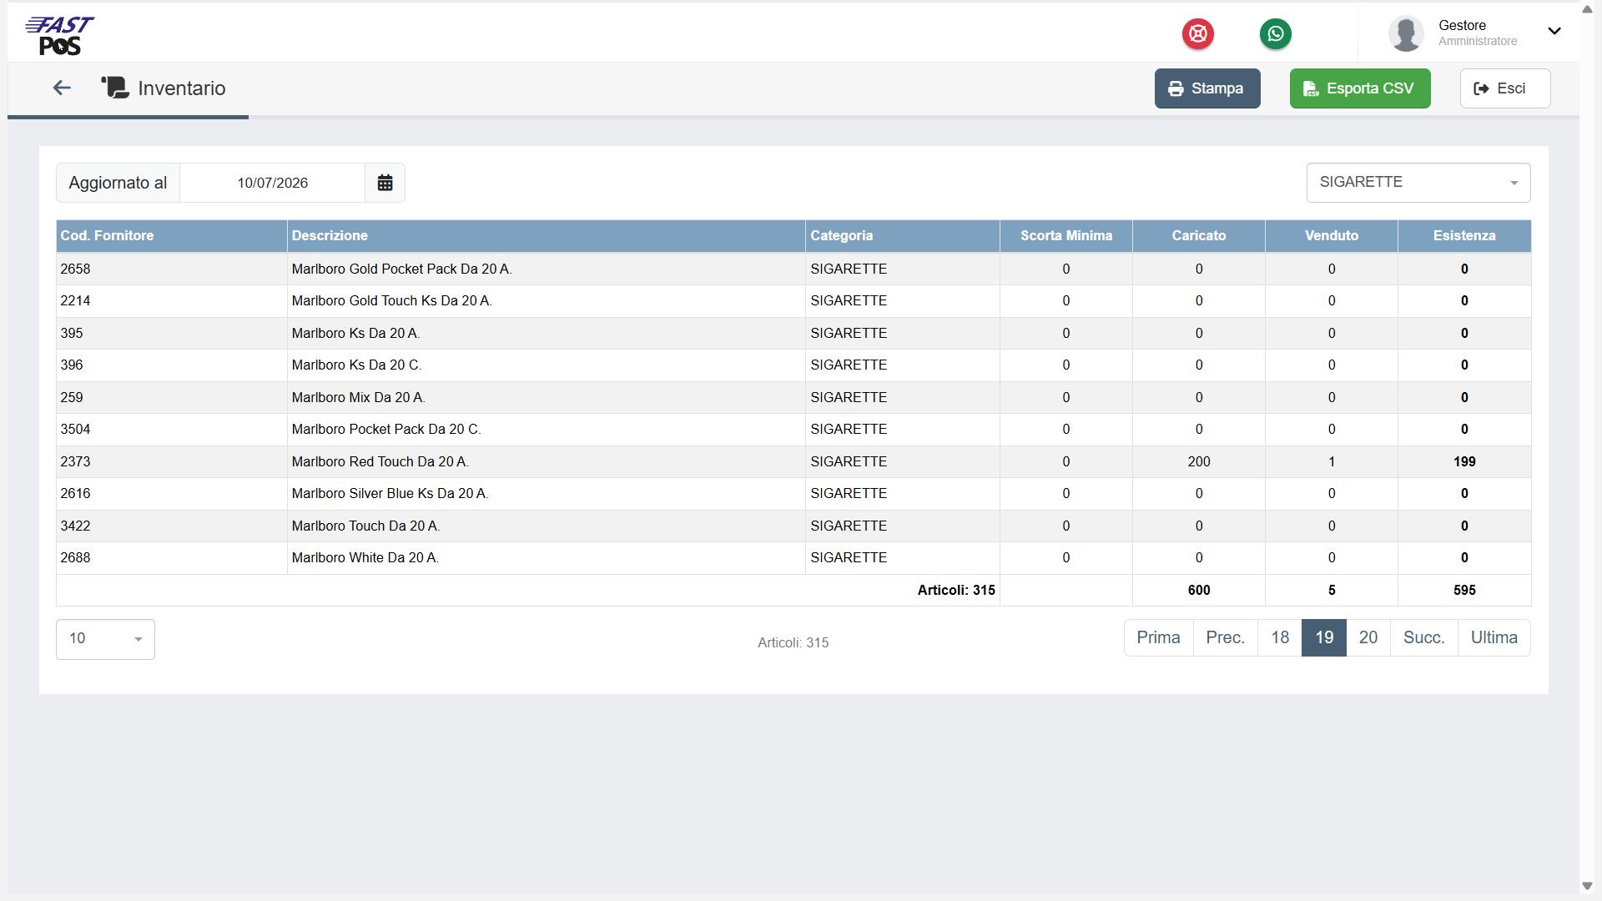The width and height of the screenshot is (1602, 901).
Task: Select row Marlboro White Da 20 A.
Action: click(x=793, y=558)
